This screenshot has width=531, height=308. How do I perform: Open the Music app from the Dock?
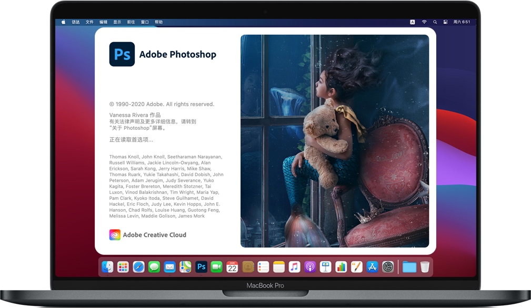[294, 266]
